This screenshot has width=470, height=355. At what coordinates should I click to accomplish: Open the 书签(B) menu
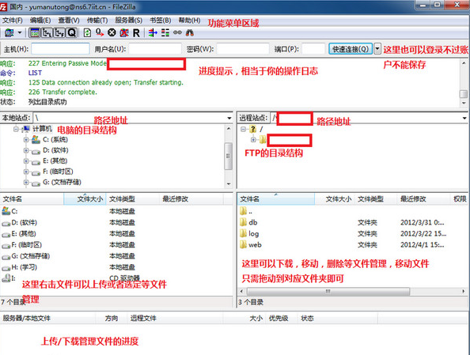click(x=161, y=21)
